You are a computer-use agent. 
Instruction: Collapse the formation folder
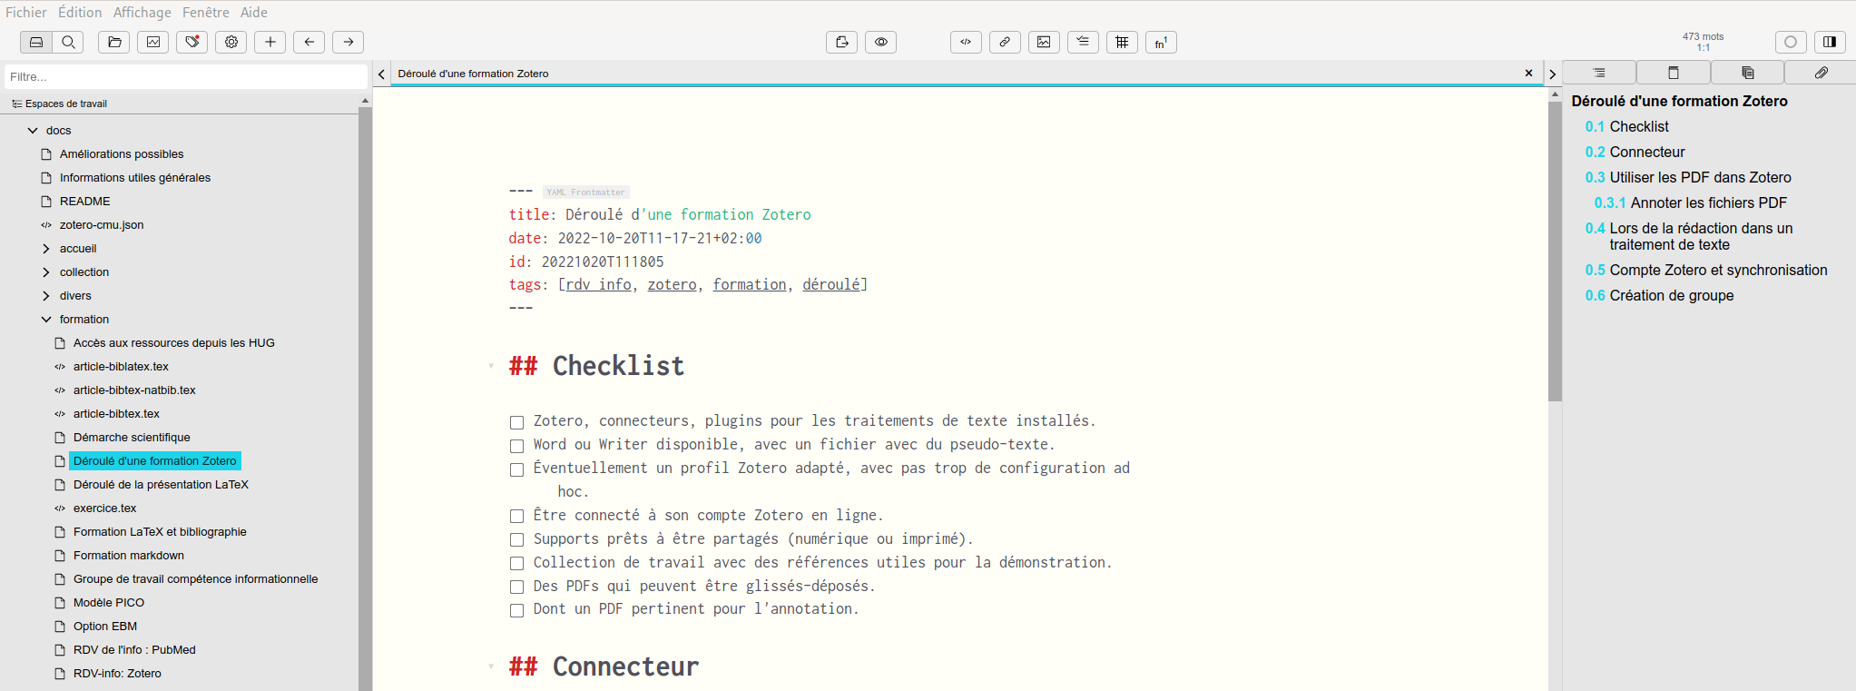[46, 320]
